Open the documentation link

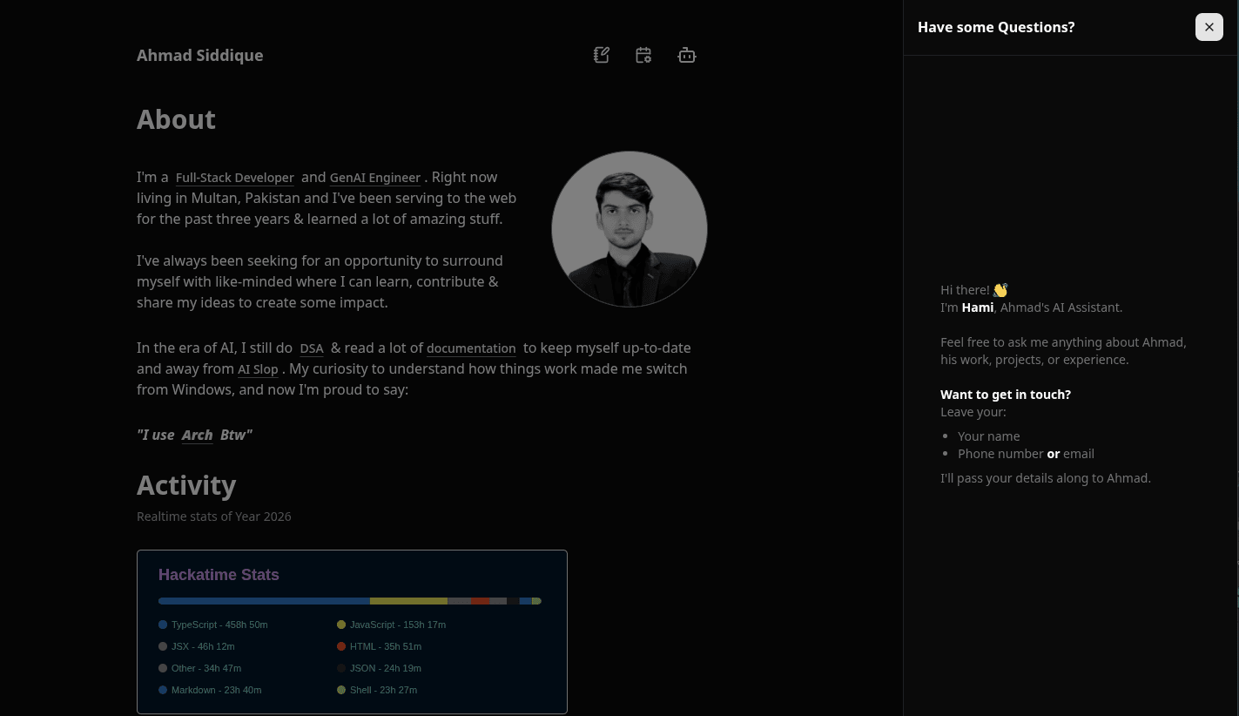471,348
